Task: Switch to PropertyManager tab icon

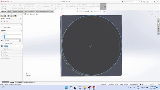Action: (5, 16)
